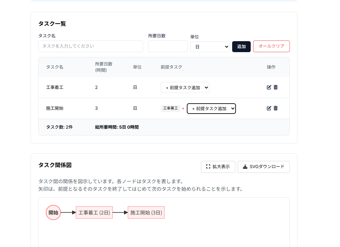Viewport: 340px width, 247px height.
Task: Expand 前提タスク追加 dropdown for 施工開始
Action: (211, 108)
